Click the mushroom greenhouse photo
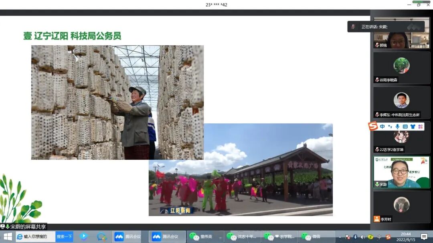This screenshot has height=243, width=433. click(x=117, y=102)
